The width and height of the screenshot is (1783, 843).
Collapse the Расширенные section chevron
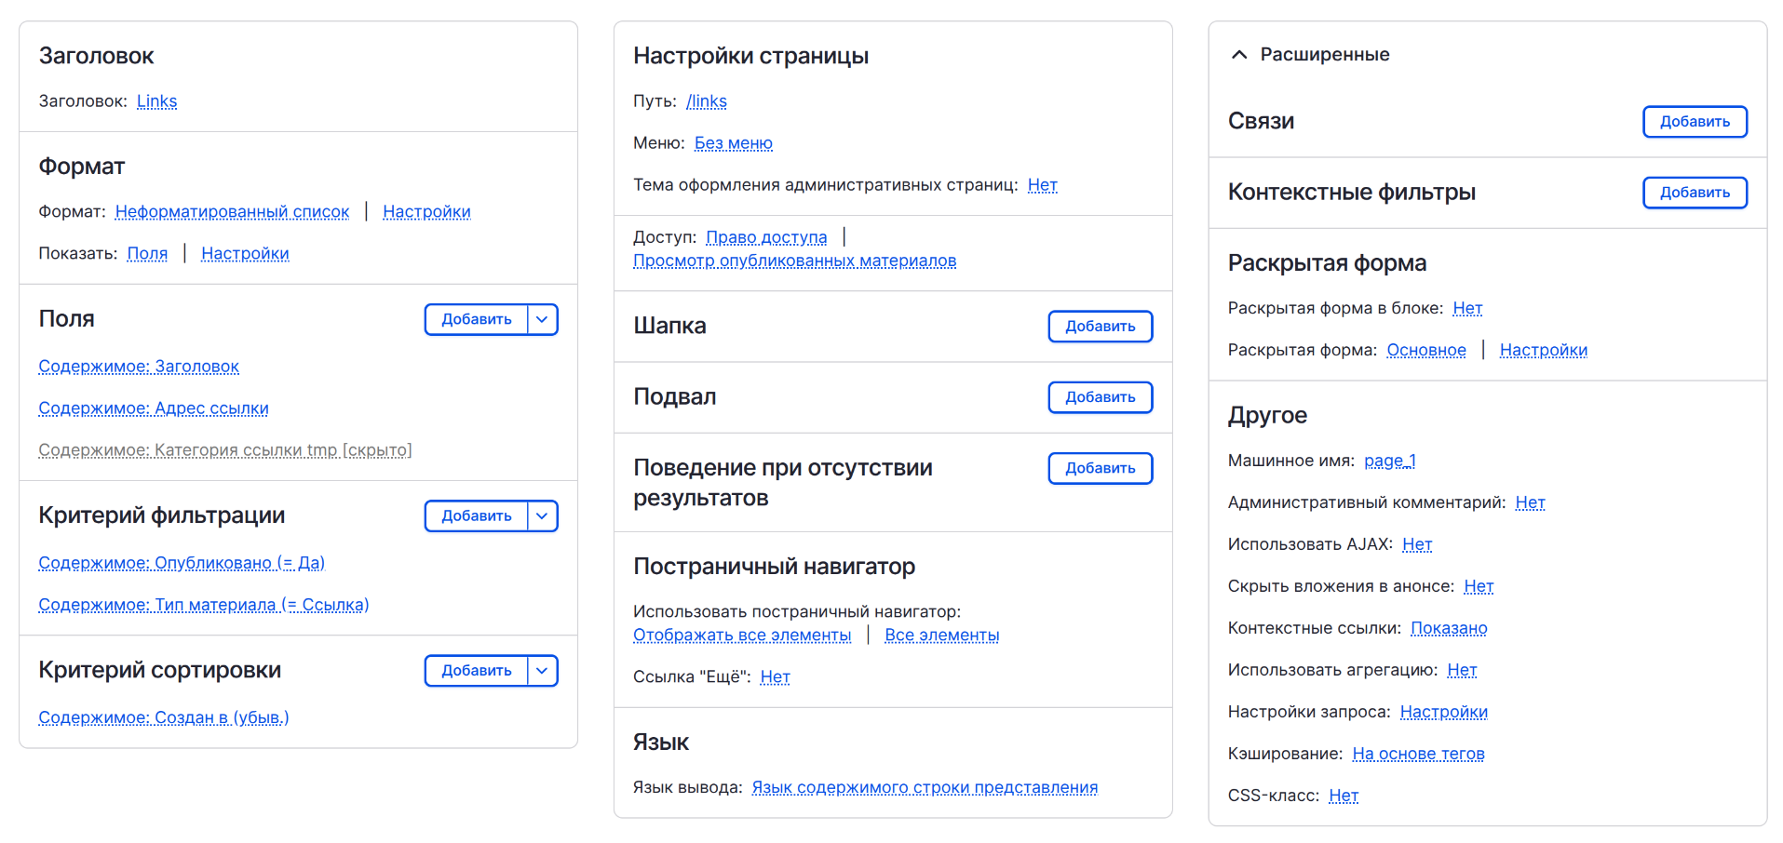pyautogui.click(x=1238, y=55)
